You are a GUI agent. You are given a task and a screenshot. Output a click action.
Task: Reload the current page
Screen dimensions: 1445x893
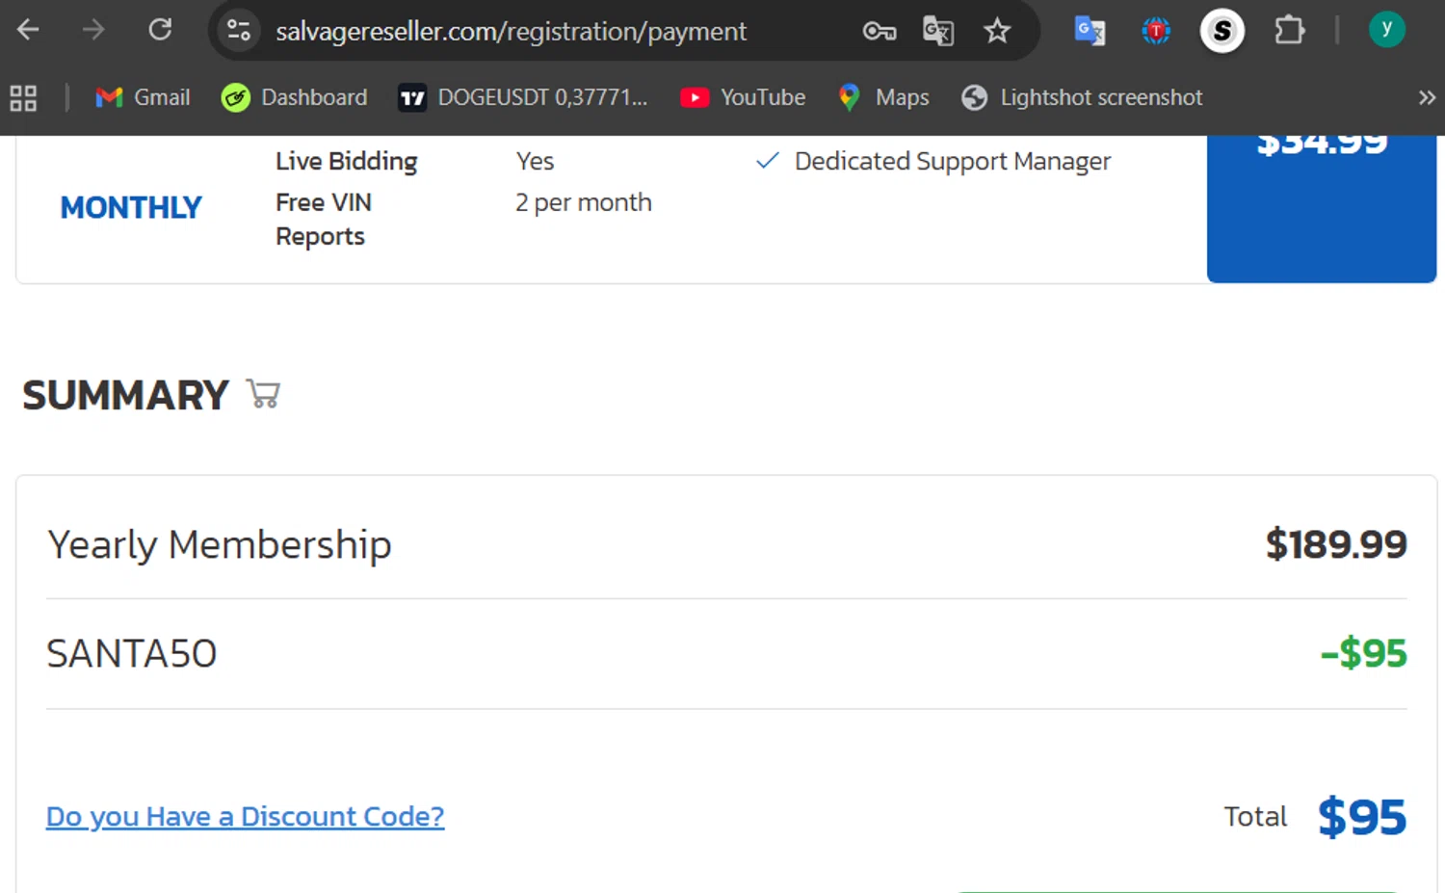160,30
